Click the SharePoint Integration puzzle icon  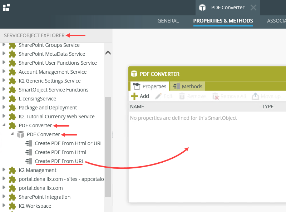[13, 197]
